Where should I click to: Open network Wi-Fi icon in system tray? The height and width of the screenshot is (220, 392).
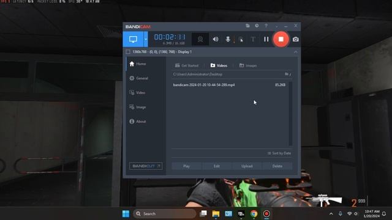click(x=349, y=214)
